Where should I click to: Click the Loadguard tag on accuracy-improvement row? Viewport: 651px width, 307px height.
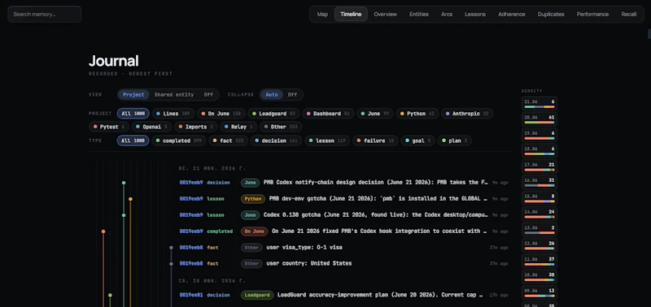pyautogui.click(x=257, y=295)
